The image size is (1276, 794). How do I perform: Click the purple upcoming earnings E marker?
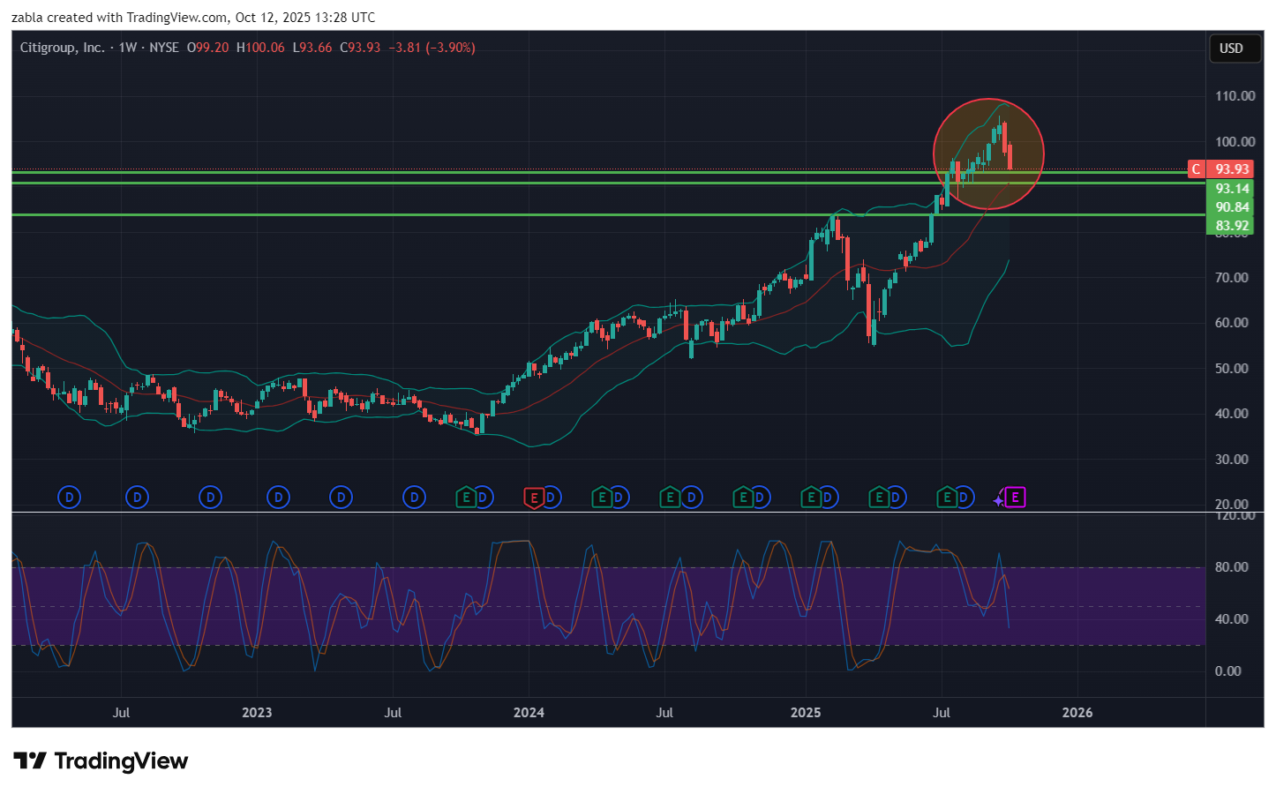[x=1015, y=498]
